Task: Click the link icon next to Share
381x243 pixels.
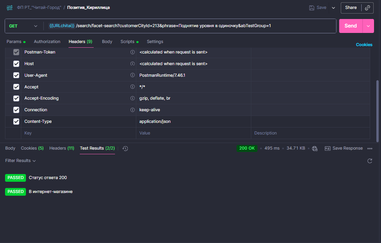Action: click(367, 8)
